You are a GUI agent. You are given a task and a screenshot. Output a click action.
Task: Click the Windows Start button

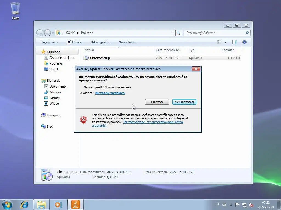point(7,205)
